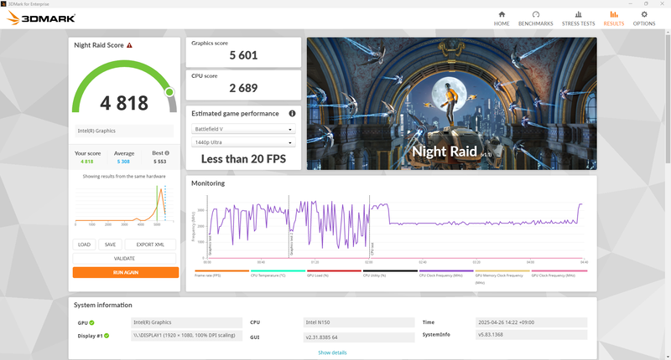Click the CPU score value 2 689
This screenshot has width=671, height=360.
click(x=243, y=88)
